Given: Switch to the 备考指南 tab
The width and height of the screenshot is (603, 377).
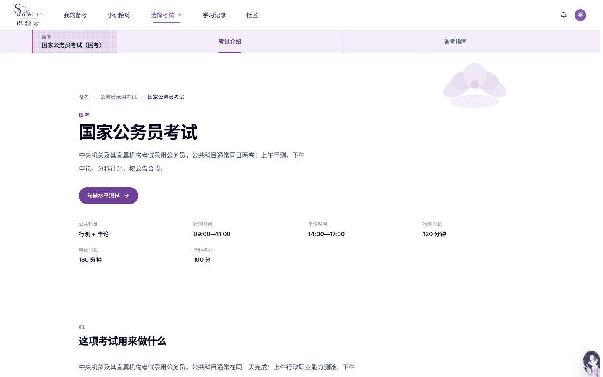Looking at the screenshot, I should (x=455, y=41).
